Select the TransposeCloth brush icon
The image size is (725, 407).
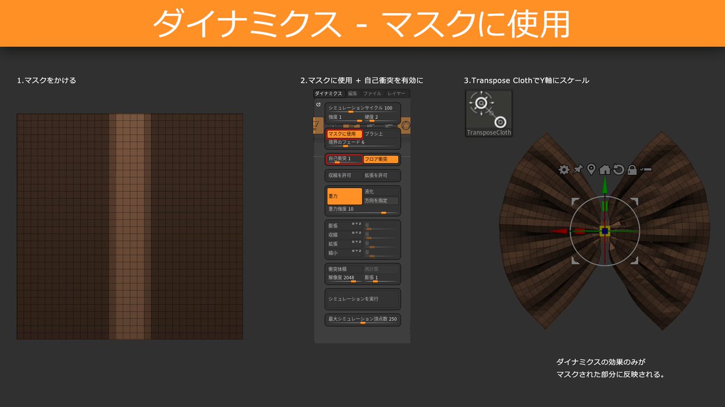488,112
